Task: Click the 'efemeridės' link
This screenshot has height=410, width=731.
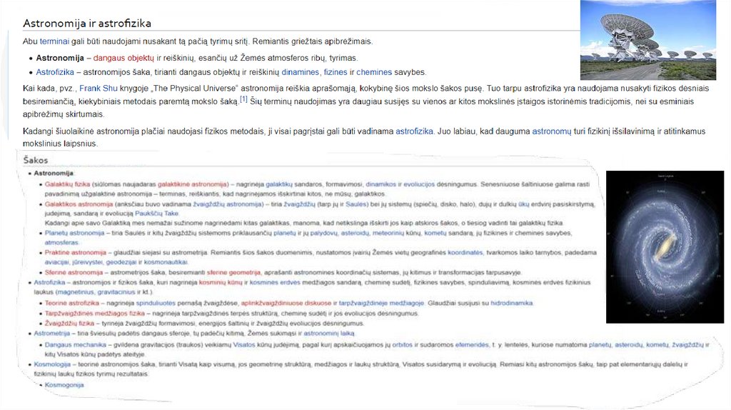Action: click(472, 345)
